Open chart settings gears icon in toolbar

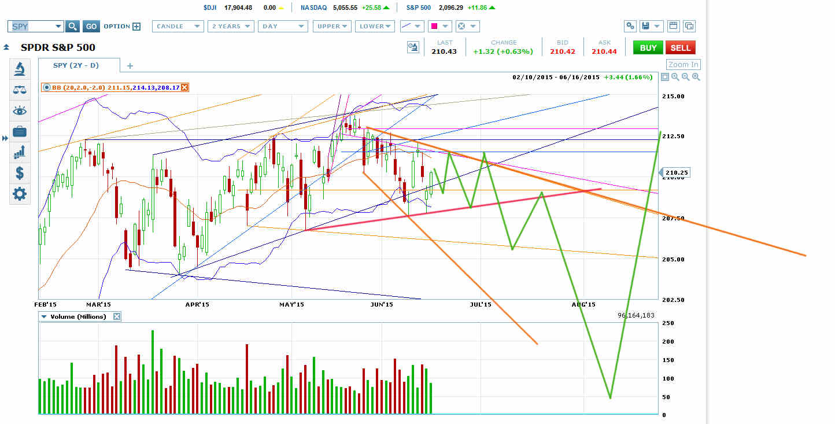click(x=630, y=26)
